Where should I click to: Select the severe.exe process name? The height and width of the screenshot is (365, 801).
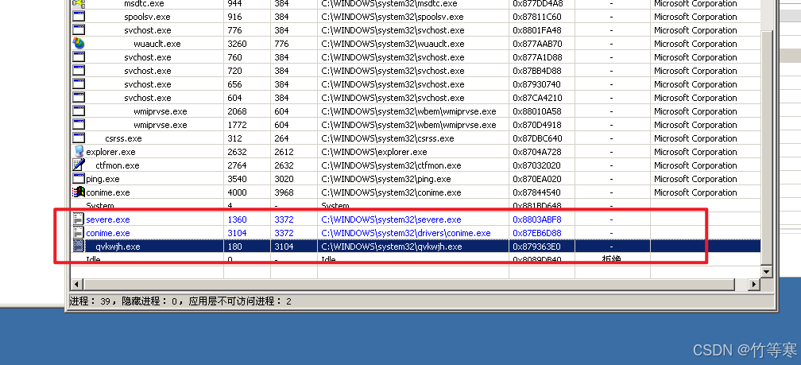click(108, 219)
